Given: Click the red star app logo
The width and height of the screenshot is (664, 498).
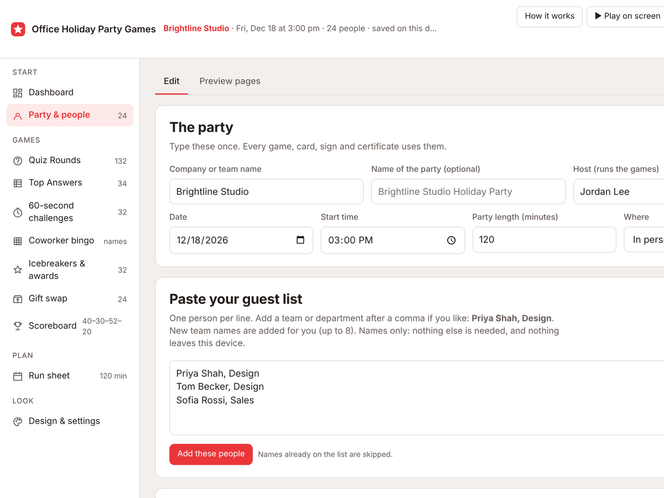Looking at the screenshot, I should (18, 29).
